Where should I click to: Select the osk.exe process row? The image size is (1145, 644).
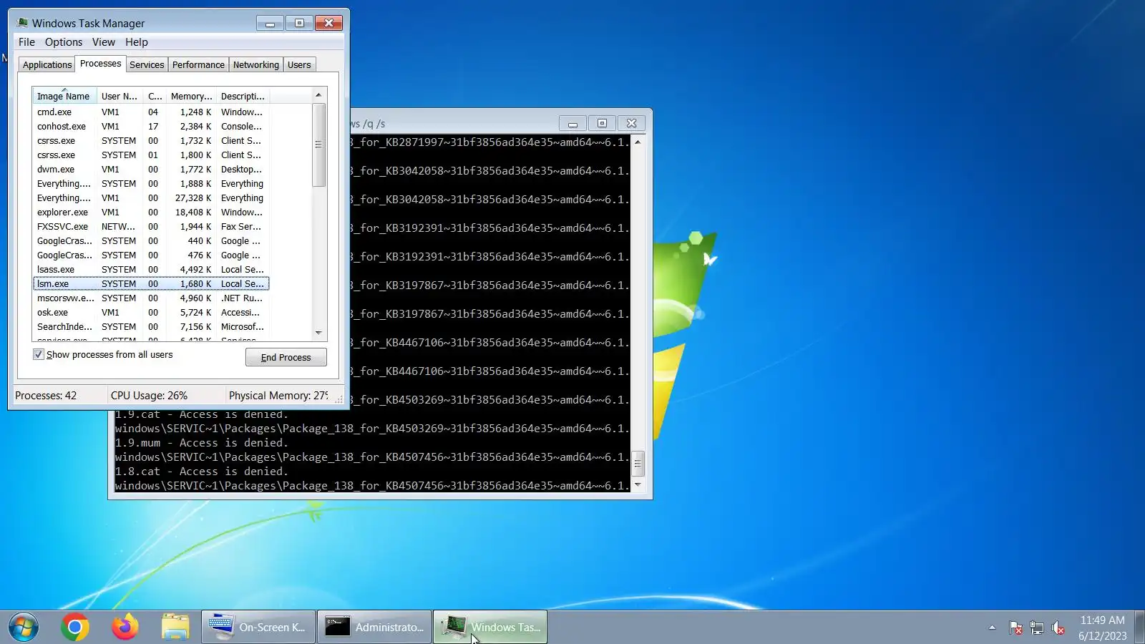(x=151, y=313)
